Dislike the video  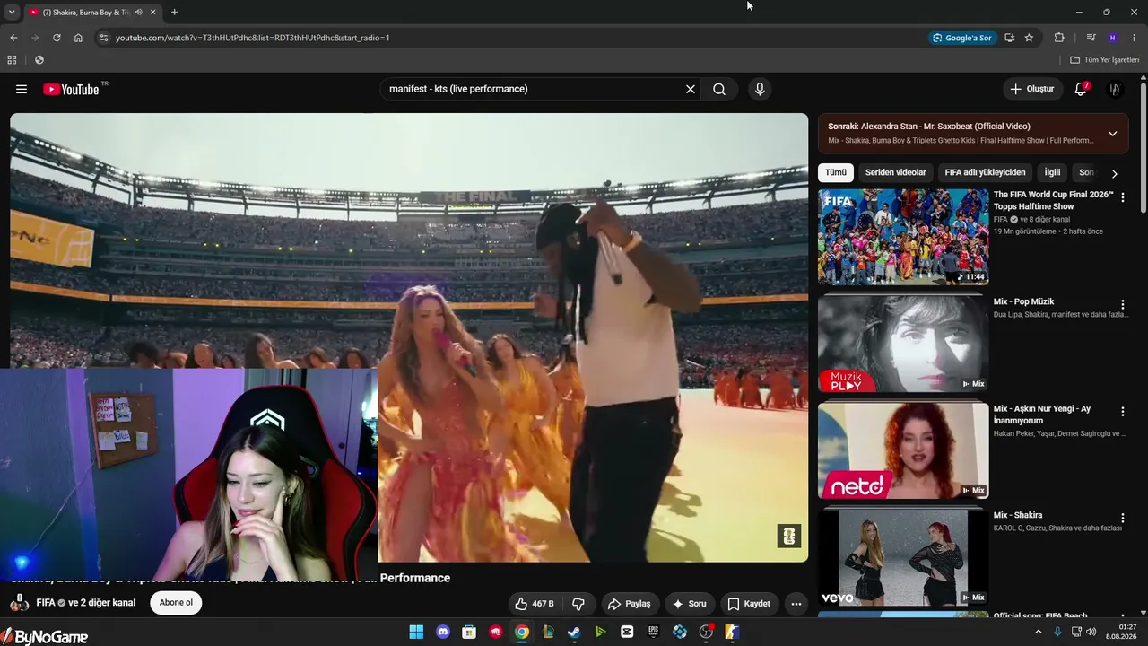(x=578, y=604)
